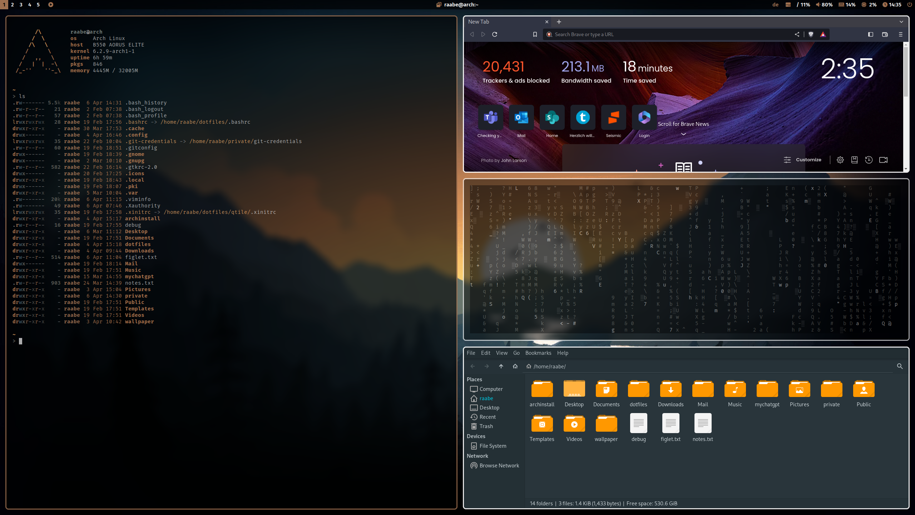The width and height of the screenshot is (915, 515).
Task: Open the Bookmarks menu in file manager
Action: [538, 353]
